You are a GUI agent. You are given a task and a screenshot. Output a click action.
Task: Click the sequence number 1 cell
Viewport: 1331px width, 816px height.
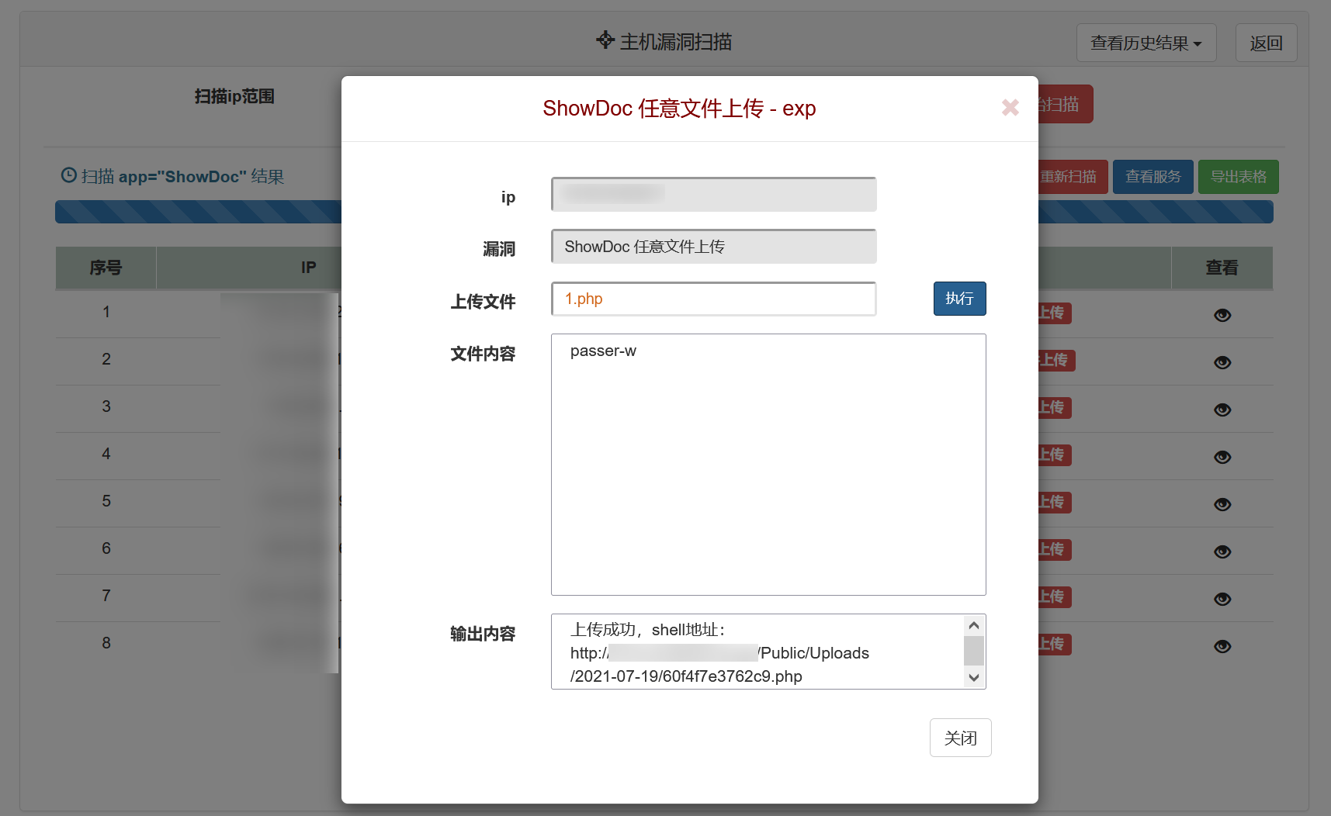point(106,312)
